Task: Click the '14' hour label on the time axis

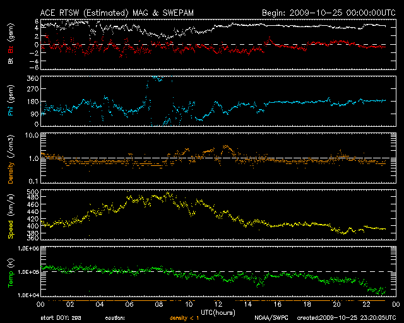Action: coord(248,305)
